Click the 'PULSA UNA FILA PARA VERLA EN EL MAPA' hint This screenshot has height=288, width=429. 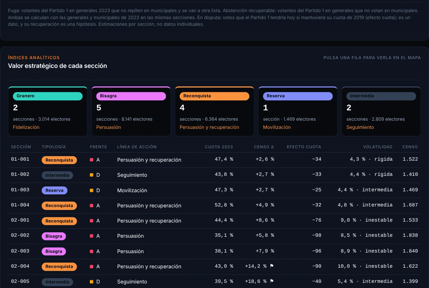coord(372,58)
